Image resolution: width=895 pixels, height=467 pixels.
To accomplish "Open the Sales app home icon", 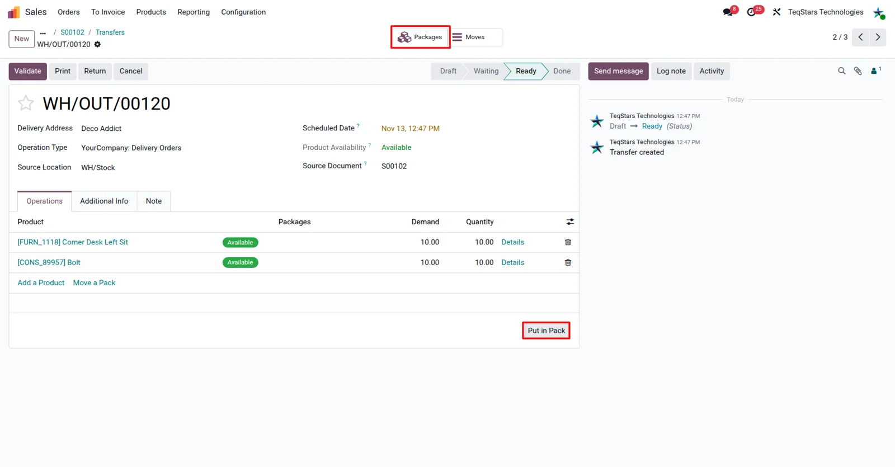I will point(13,12).
